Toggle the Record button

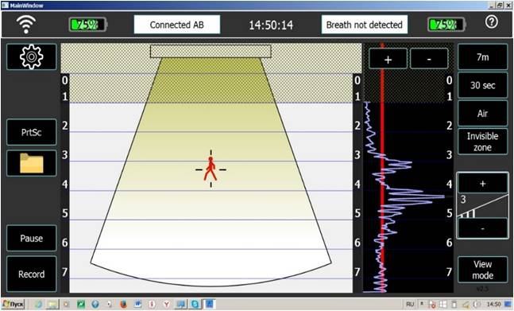tap(31, 274)
